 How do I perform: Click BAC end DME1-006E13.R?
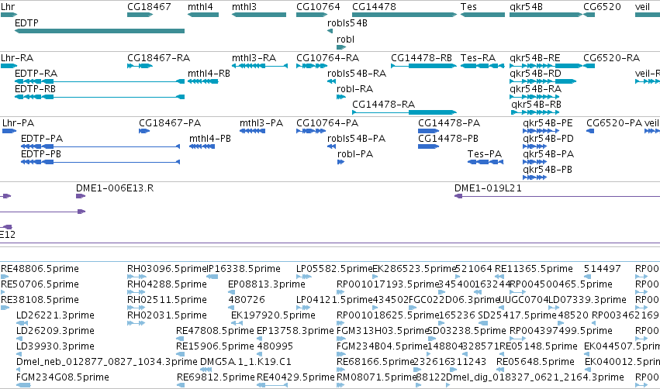tap(115, 188)
